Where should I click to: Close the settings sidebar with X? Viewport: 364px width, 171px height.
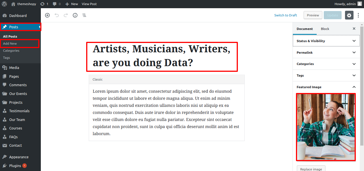pyautogui.click(x=354, y=29)
